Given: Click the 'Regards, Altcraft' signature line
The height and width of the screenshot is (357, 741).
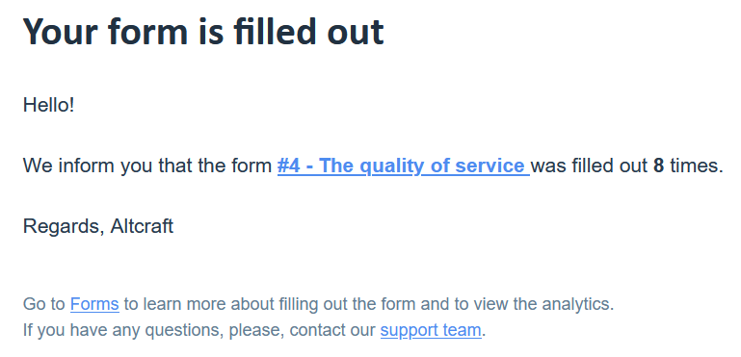Looking at the screenshot, I should [98, 227].
